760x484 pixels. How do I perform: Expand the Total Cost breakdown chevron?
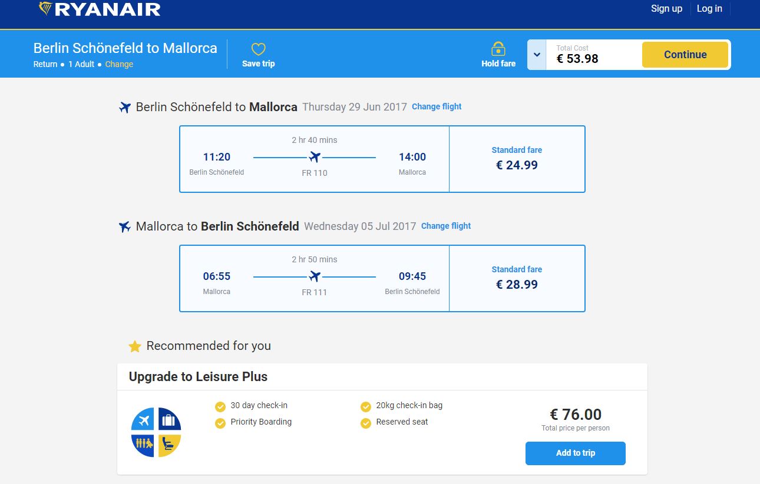537,55
